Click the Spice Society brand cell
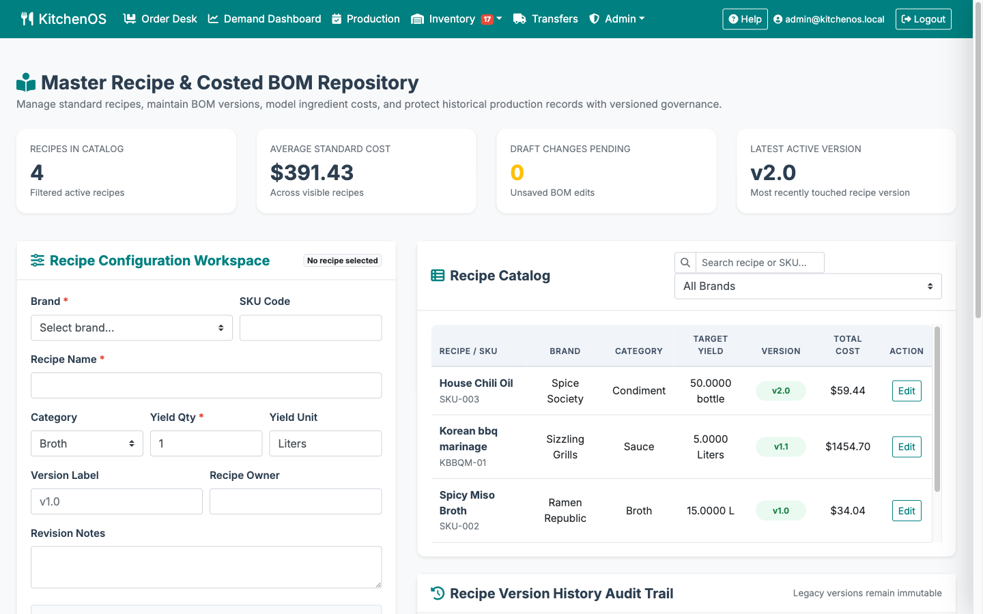The width and height of the screenshot is (983, 614). (565, 391)
